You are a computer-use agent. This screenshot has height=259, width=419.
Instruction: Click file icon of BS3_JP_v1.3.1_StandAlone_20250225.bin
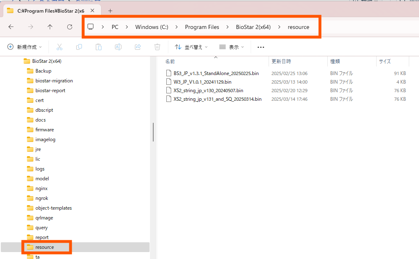pyautogui.click(x=169, y=73)
